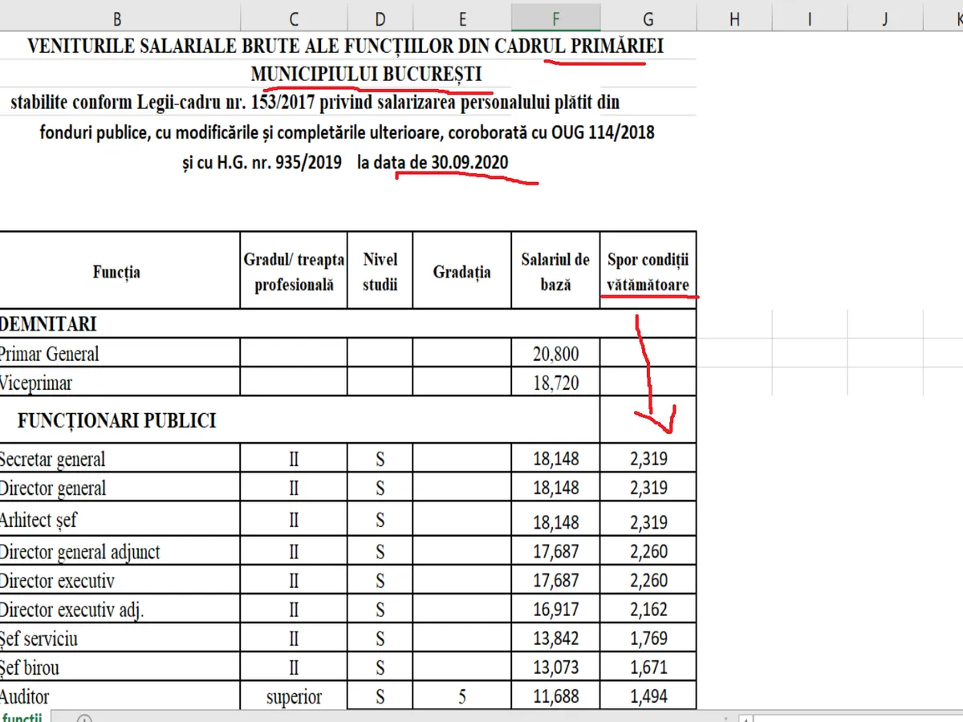Click the 'Spor condiții vătămătoare' header cell
Screen dimensions: 963x722
pos(648,271)
